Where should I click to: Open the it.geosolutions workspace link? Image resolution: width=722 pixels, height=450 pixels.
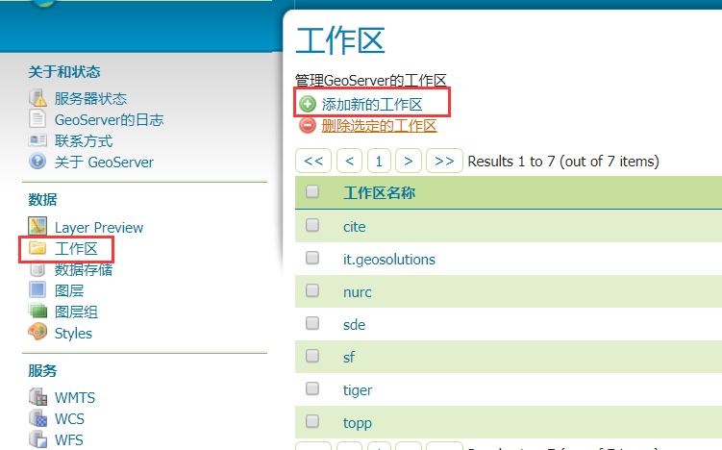(389, 260)
